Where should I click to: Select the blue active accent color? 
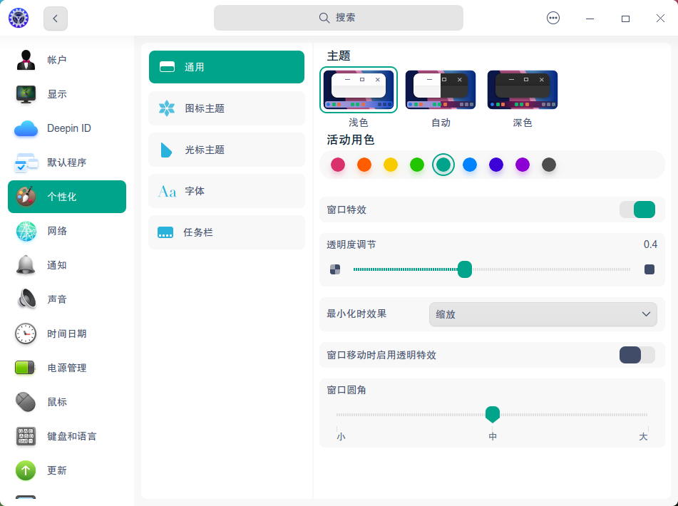[x=470, y=164]
